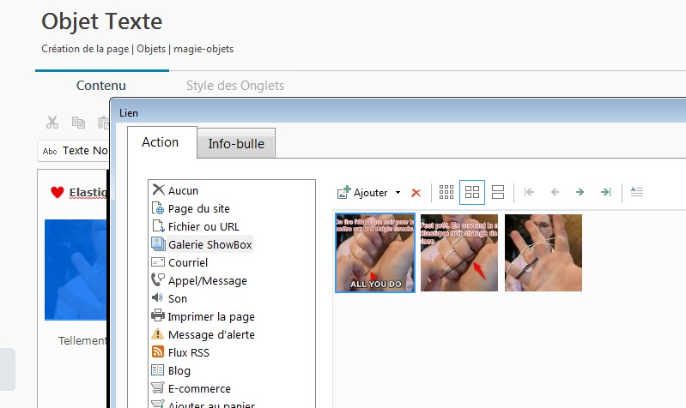This screenshot has height=408, width=686.
Task: Move image left with the back arrow
Action: tap(555, 192)
